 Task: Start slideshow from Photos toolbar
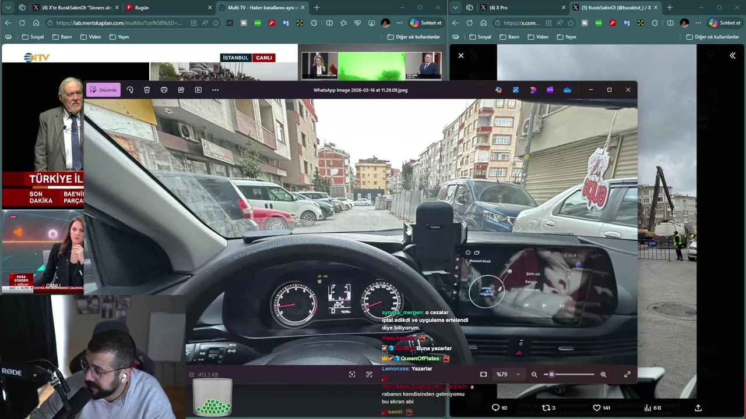click(x=198, y=90)
